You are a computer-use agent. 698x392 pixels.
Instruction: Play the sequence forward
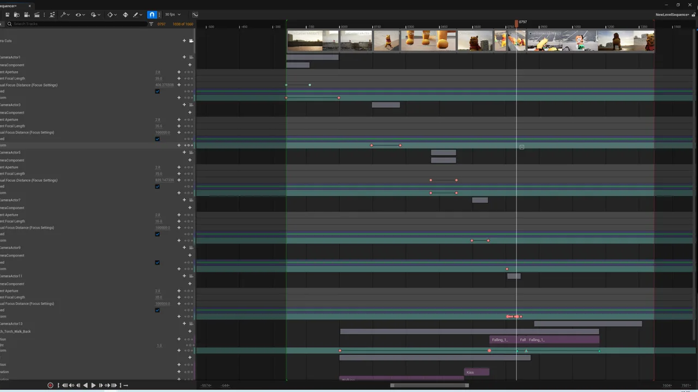(93, 385)
